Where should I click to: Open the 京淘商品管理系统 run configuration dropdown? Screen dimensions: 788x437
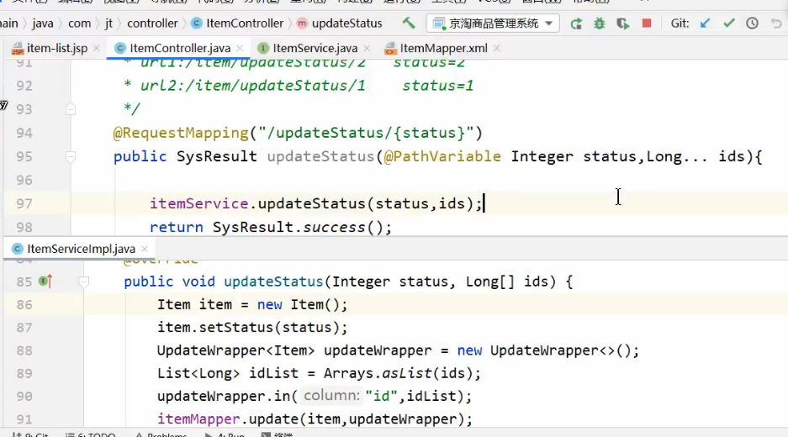pos(493,23)
